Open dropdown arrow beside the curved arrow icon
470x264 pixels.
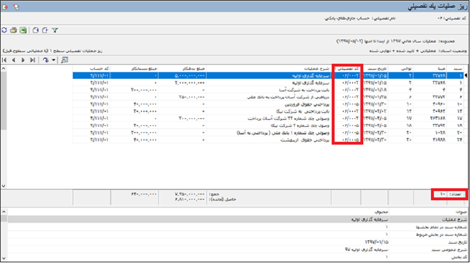53,60
